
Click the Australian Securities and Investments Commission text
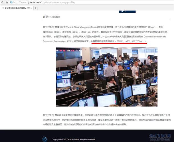(x=104, y=39)
